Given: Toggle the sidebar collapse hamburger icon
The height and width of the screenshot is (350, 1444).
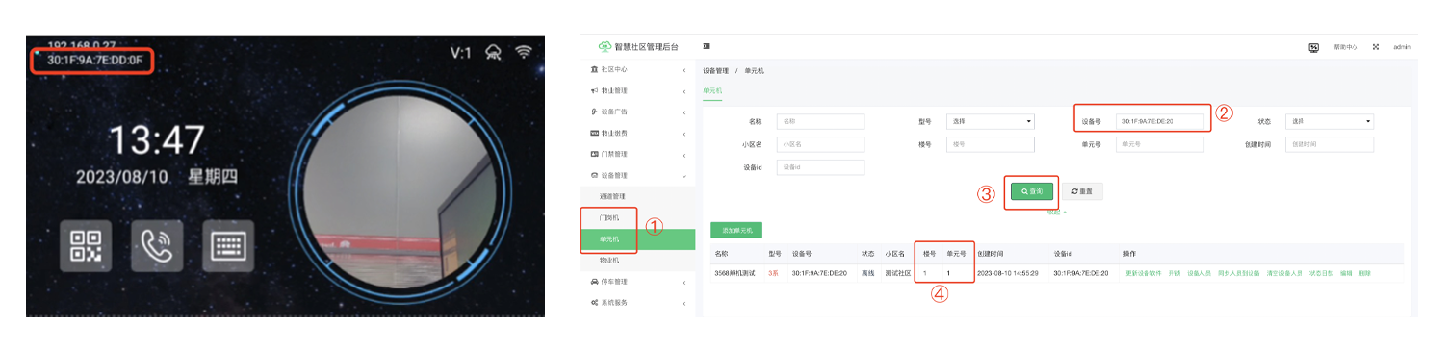Looking at the screenshot, I should (x=707, y=46).
